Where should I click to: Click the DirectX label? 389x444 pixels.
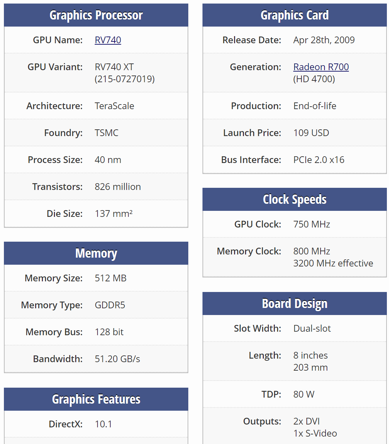66,424
